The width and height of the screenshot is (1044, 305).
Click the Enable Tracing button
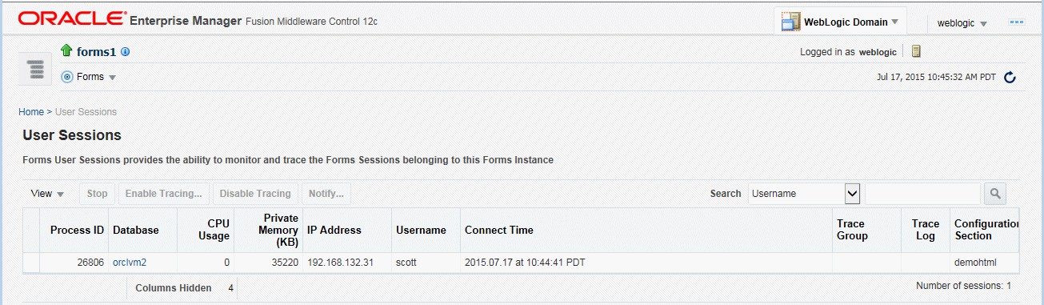click(164, 194)
